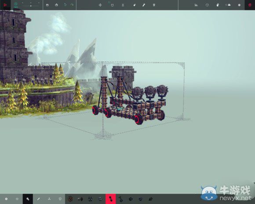Open the load machine icon
This screenshot has width=255, height=204.
coord(56,5)
